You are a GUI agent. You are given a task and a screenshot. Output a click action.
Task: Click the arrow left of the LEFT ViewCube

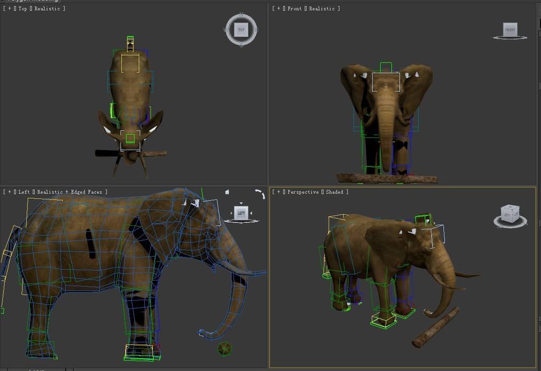231,214
